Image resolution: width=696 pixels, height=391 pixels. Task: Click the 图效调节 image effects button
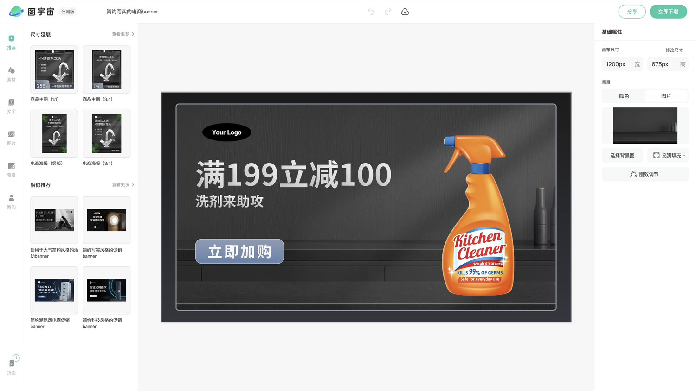click(x=645, y=174)
